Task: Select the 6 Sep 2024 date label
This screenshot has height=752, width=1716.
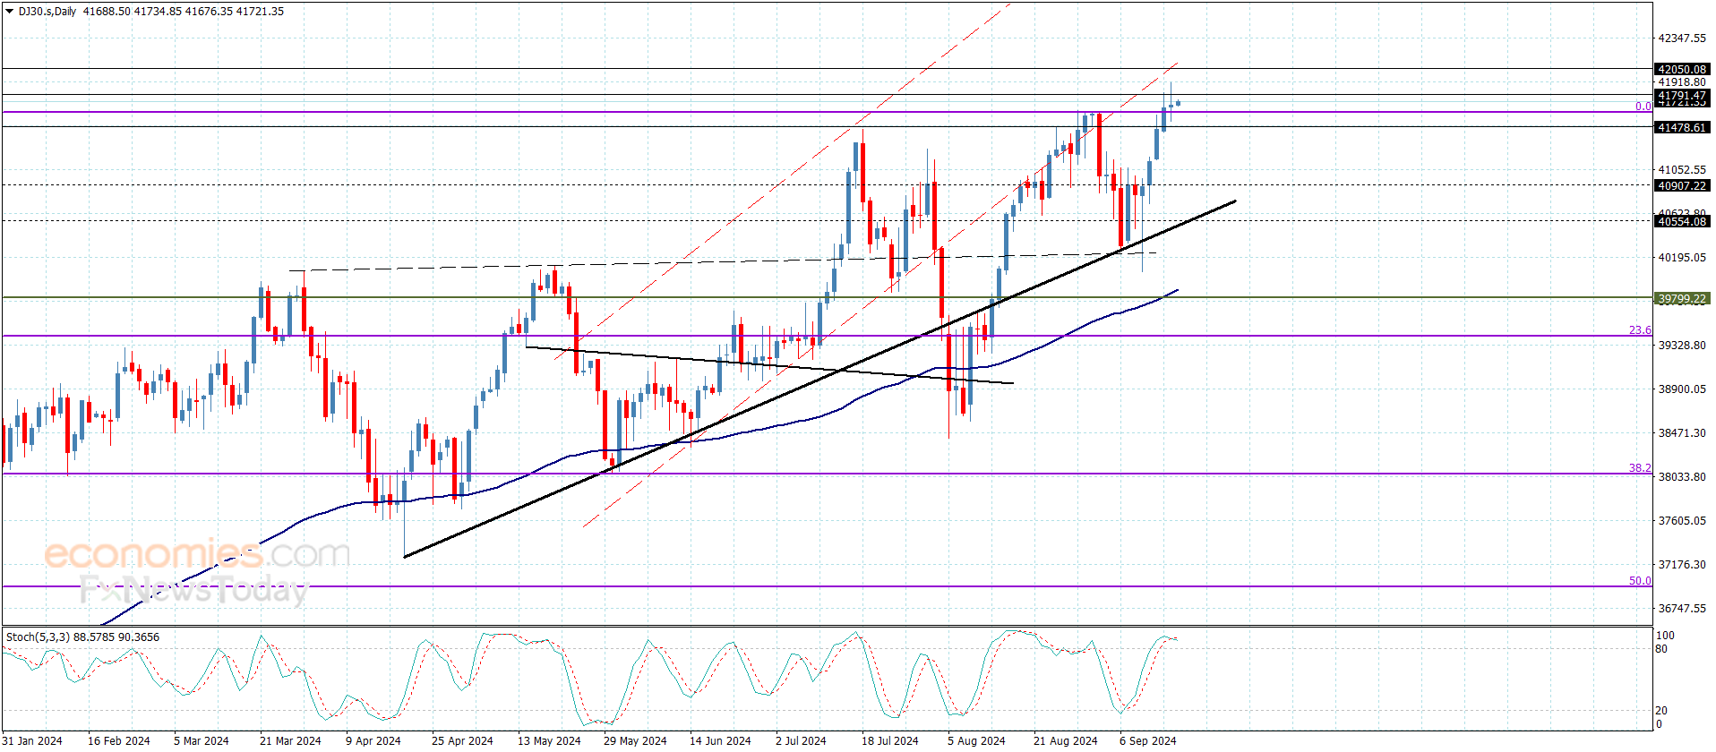Action: [x=1148, y=741]
